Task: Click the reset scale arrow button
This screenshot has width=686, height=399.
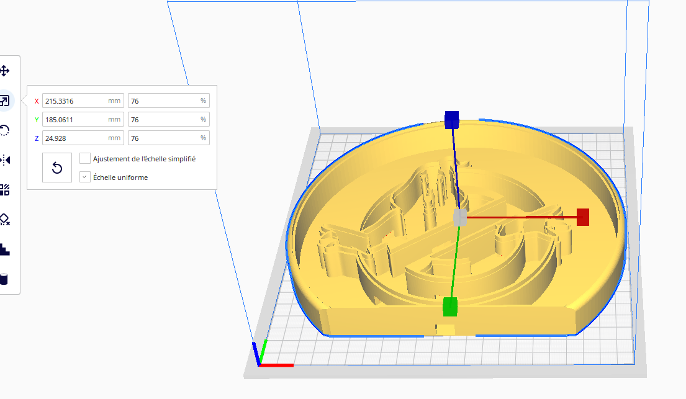Action: pyautogui.click(x=57, y=168)
